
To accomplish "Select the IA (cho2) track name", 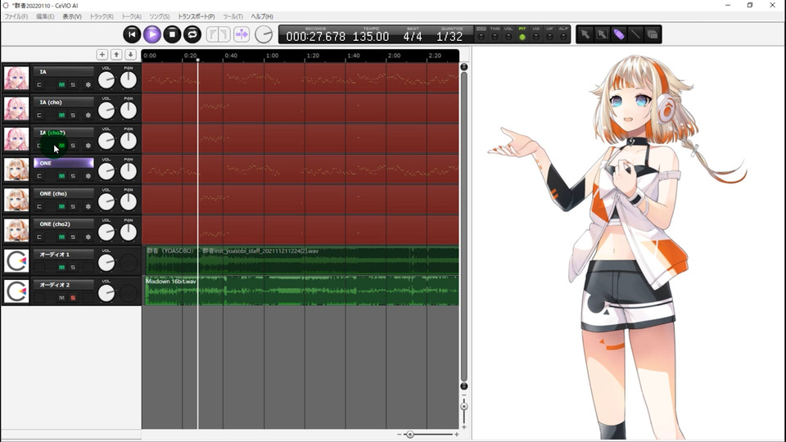I will [x=64, y=133].
